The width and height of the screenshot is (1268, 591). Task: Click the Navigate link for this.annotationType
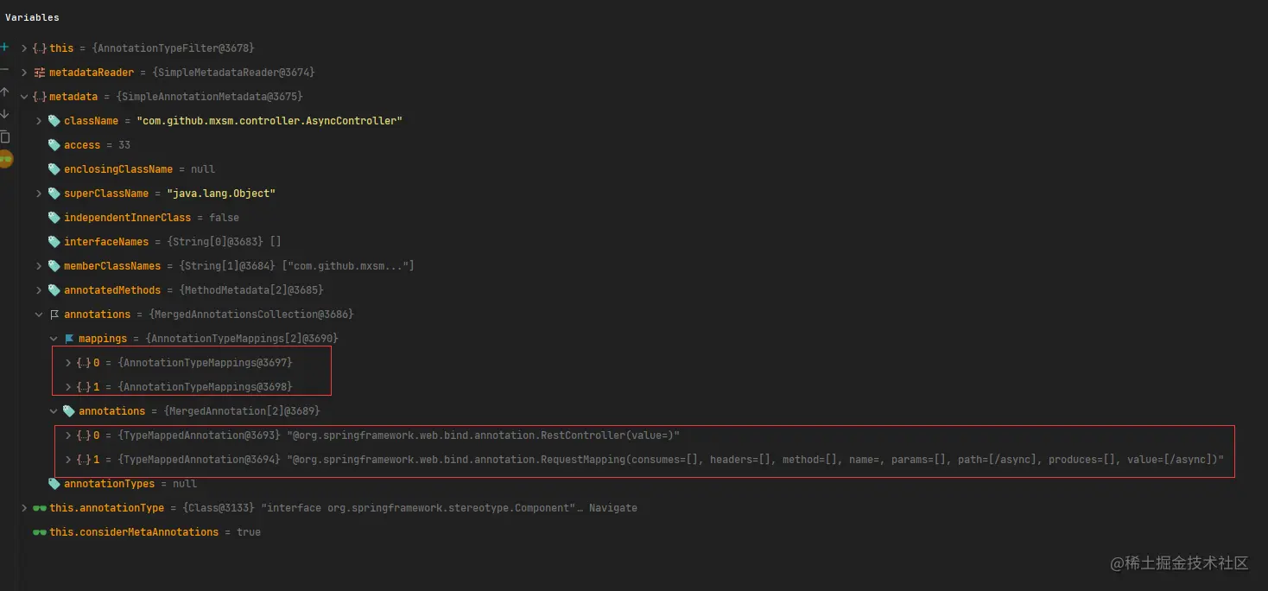point(612,508)
